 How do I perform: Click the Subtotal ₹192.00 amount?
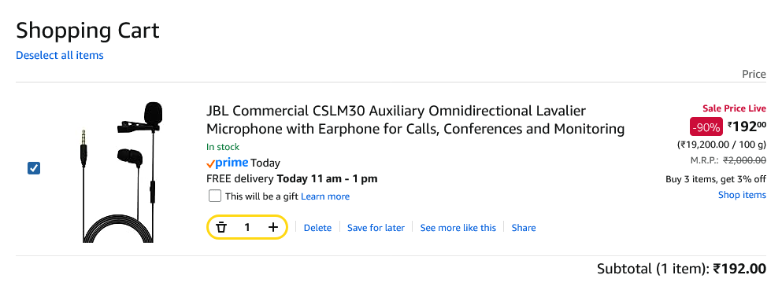point(739,269)
